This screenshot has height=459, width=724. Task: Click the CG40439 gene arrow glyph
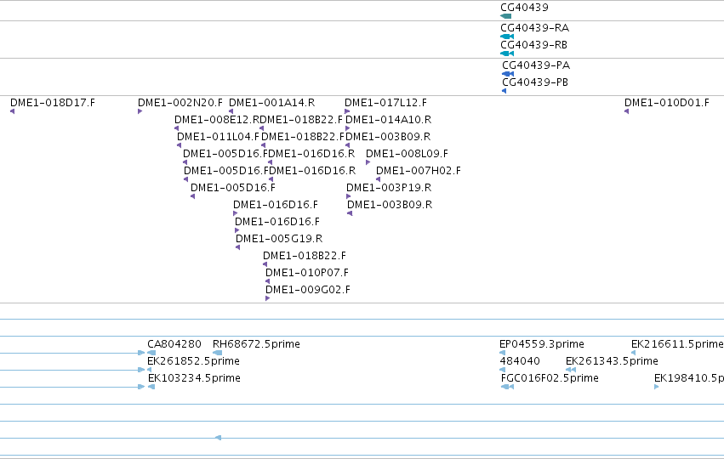pos(505,16)
